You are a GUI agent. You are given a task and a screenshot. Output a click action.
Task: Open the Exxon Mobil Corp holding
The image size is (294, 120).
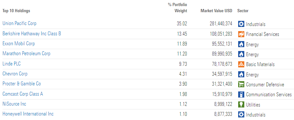[19, 44]
